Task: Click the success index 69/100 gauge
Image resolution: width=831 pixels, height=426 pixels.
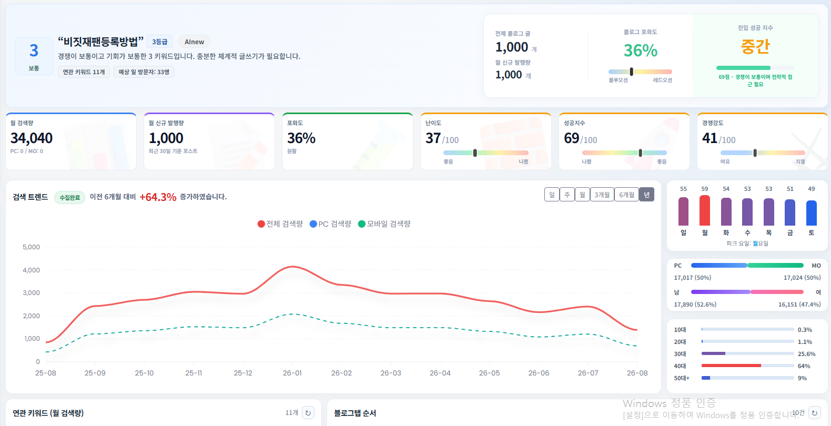Action: pyautogui.click(x=624, y=153)
